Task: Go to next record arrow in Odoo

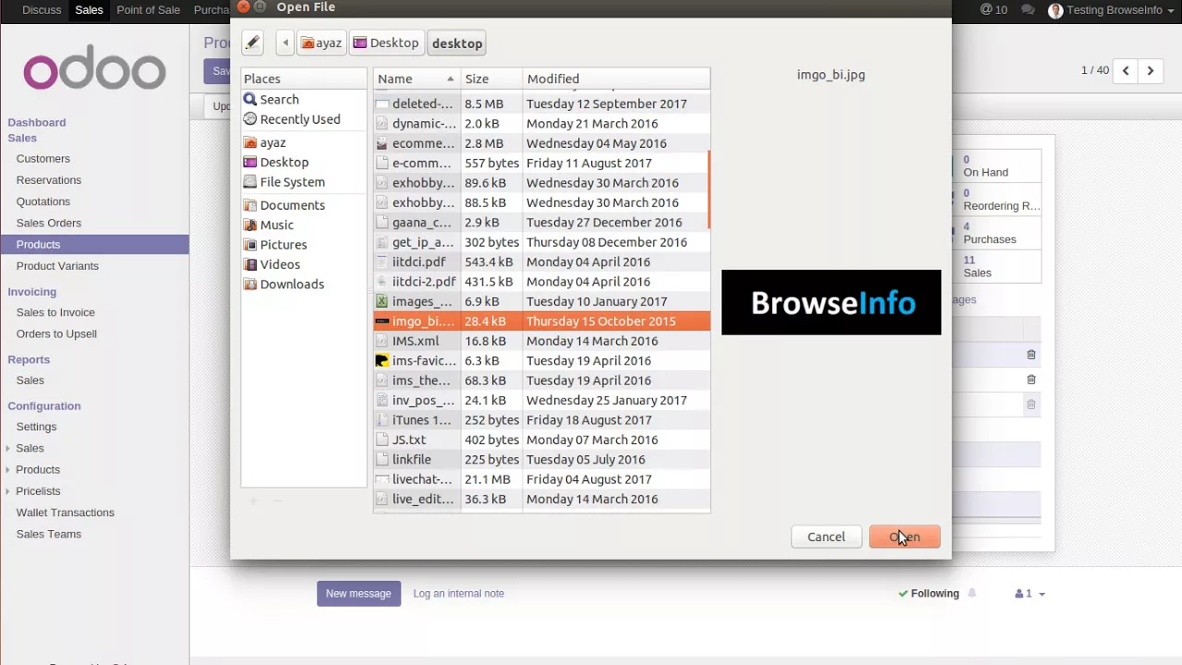Action: (1151, 70)
